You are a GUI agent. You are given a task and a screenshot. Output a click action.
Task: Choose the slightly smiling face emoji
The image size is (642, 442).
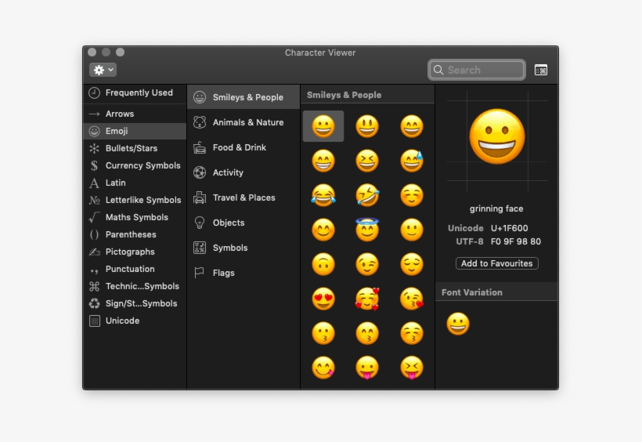click(412, 230)
